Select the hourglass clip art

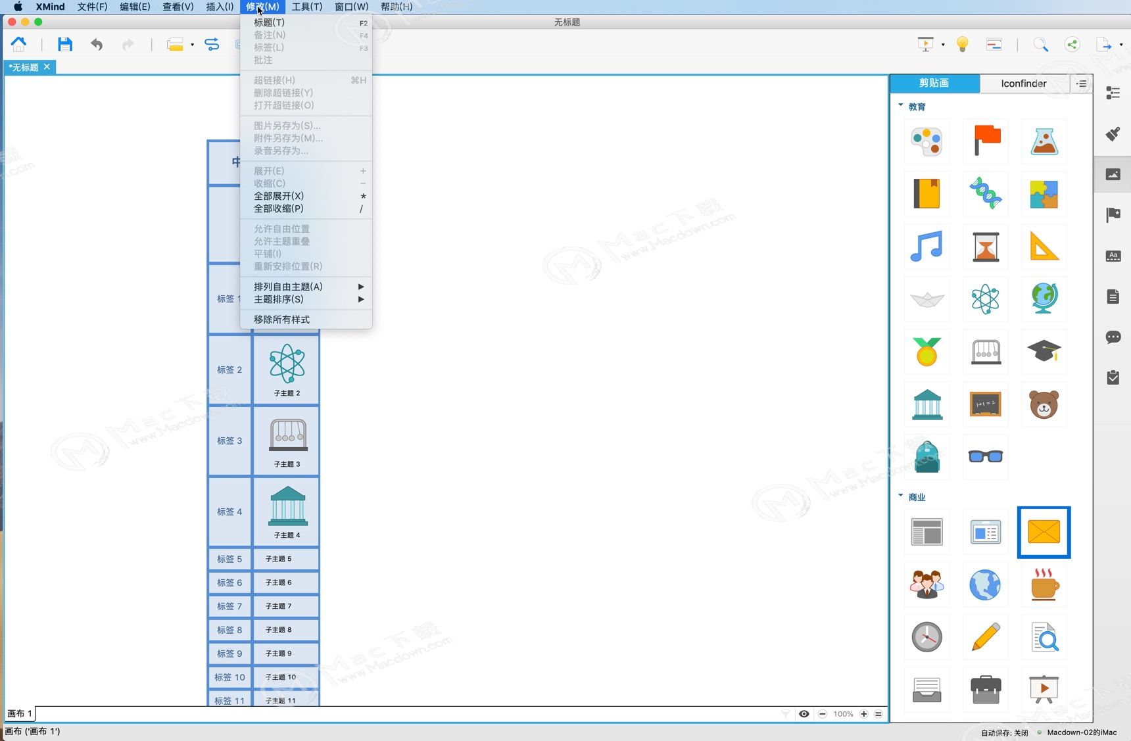[x=986, y=247]
